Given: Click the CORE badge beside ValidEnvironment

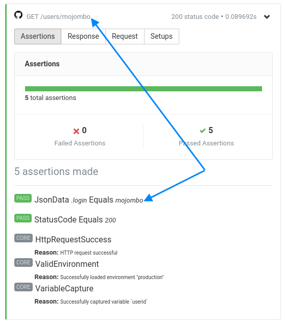Looking at the screenshot, I should 23,262.
